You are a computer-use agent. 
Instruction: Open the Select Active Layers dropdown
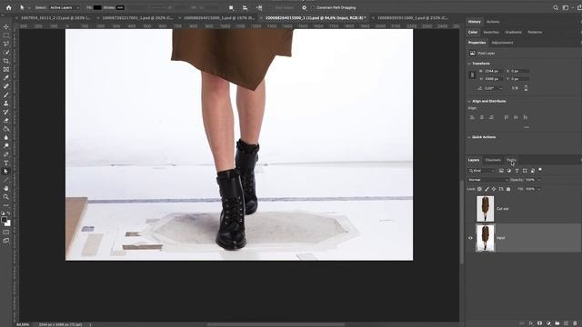65,7
